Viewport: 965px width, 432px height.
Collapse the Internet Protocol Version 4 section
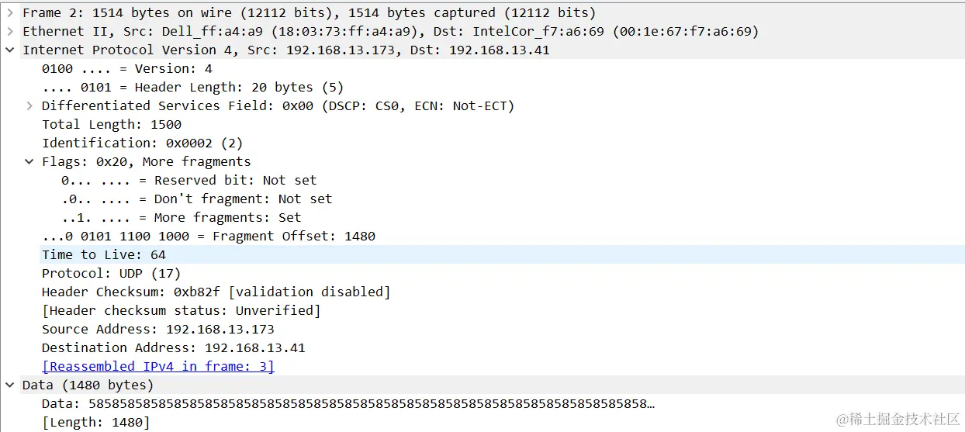point(9,50)
